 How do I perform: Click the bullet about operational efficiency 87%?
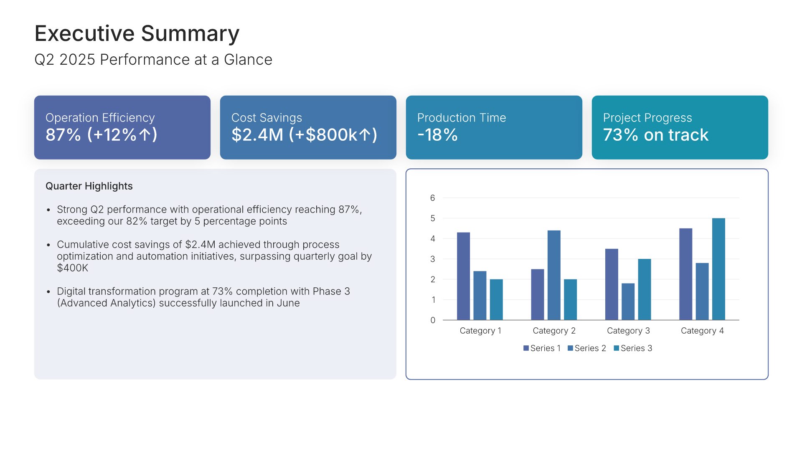pyautogui.click(x=209, y=215)
